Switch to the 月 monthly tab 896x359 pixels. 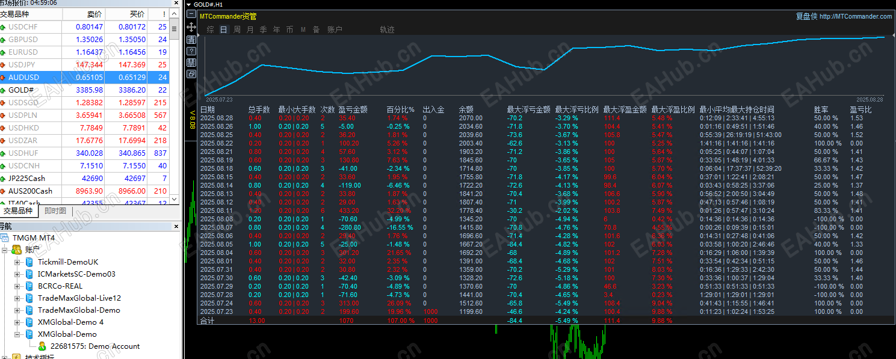coord(250,29)
